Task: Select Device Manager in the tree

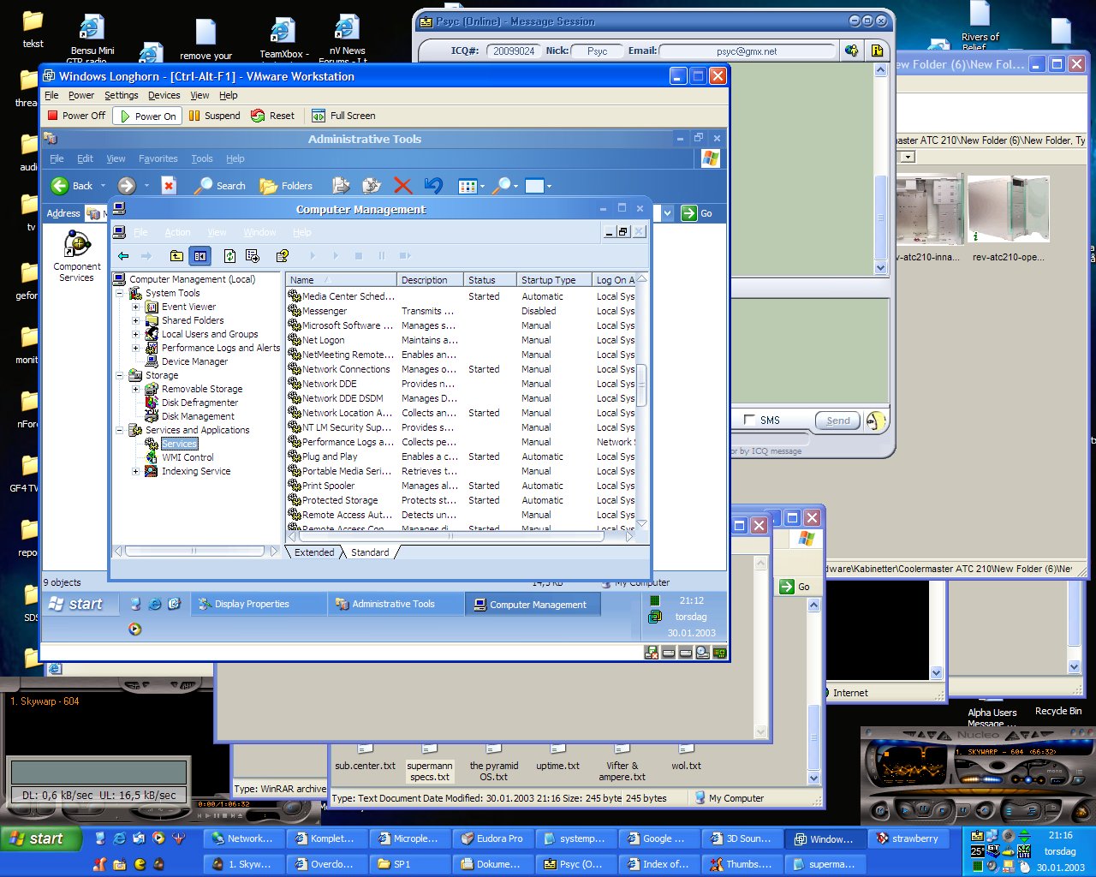Action: (x=194, y=361)
